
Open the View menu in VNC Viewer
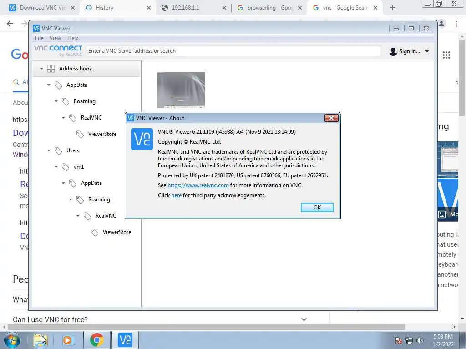(x=55, y=38)
